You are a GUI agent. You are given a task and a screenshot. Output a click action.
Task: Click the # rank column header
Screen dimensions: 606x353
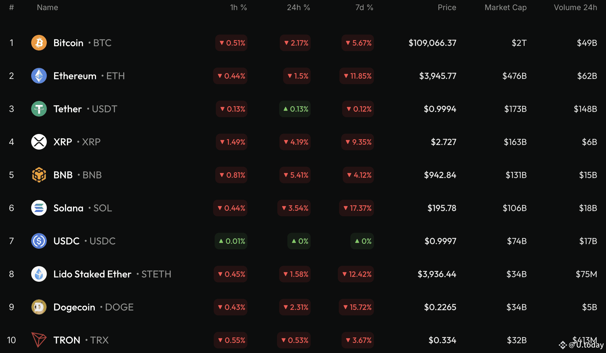[11, 8]
